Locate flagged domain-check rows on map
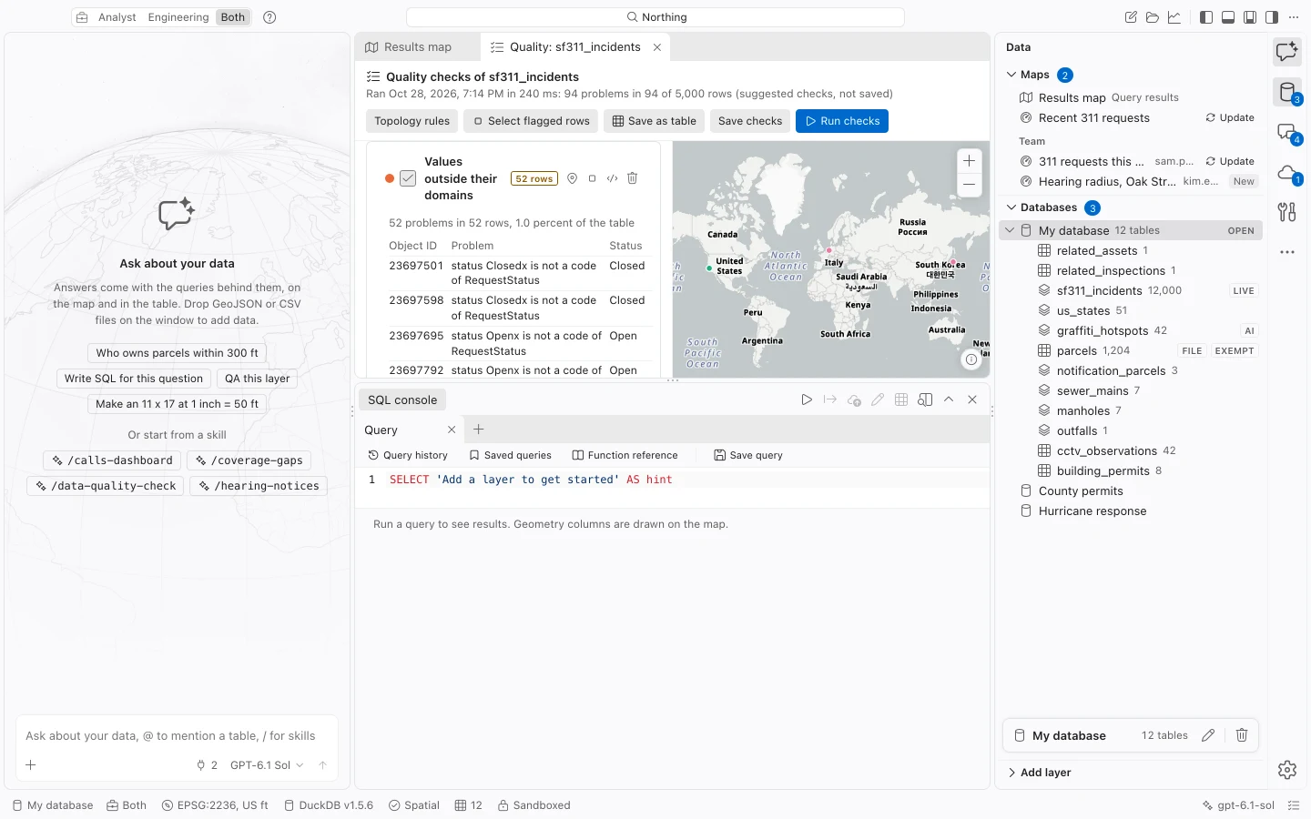This screenshot has width=1311, height=819. point(573,178)
